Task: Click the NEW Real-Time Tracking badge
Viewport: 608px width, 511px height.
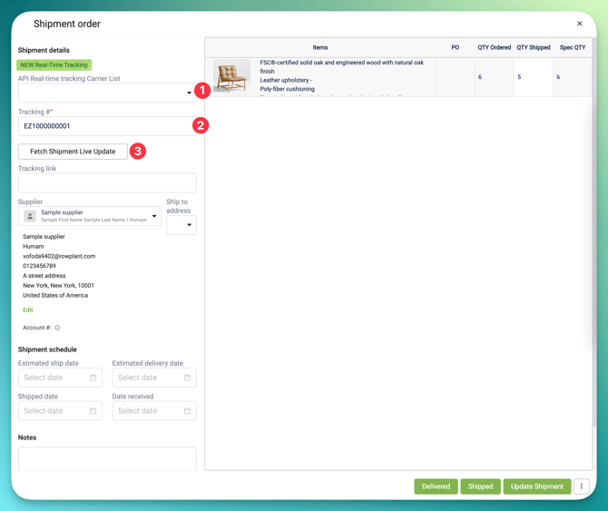Action: [54, 65]
